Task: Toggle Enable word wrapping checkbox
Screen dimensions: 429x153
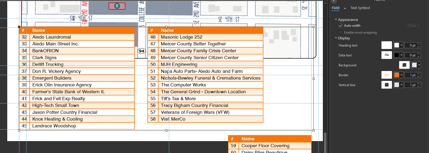Action: coord(341,32)
